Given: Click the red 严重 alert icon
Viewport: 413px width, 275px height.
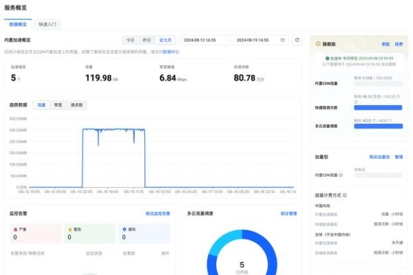Looking at the screenshot, I should coord(15,230).
